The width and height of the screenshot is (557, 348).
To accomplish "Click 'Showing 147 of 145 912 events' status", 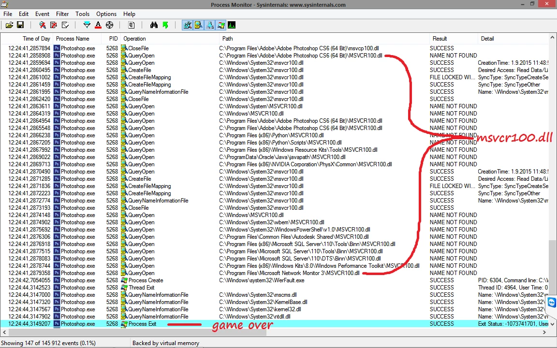I will click(48, 343).
